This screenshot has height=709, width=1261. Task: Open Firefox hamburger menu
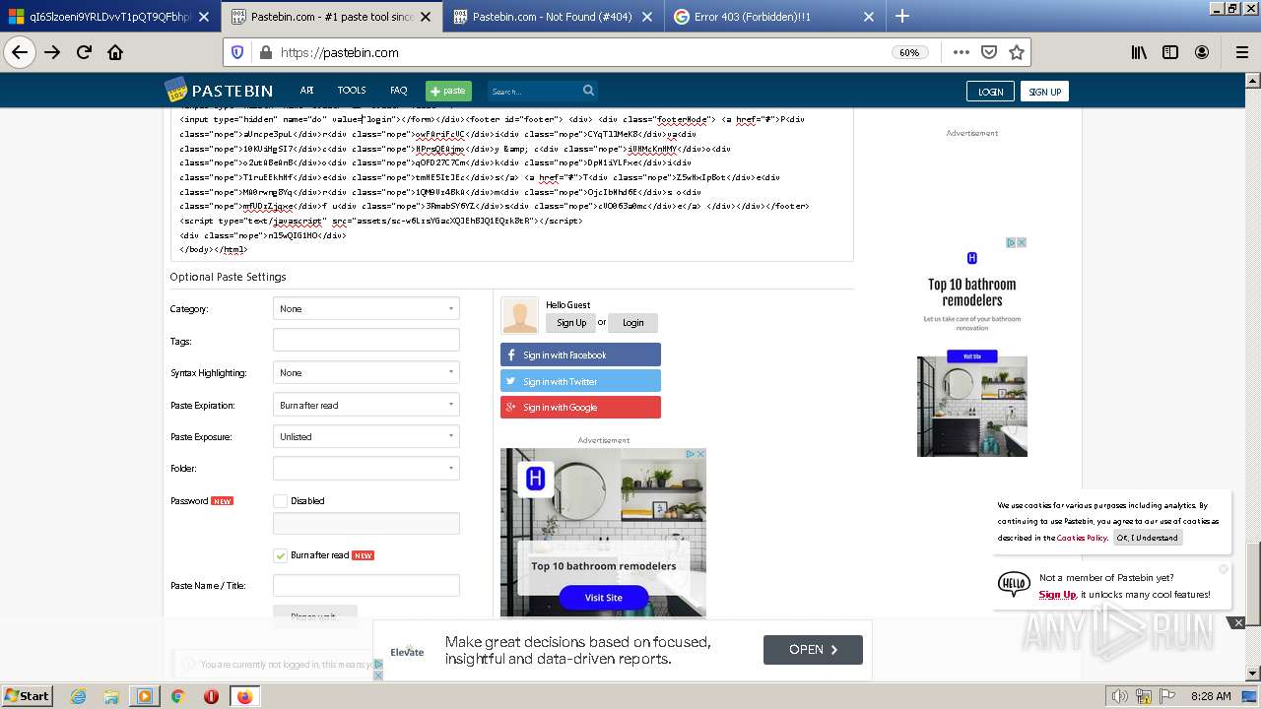pyautogui.click(x=1241, y=52)
